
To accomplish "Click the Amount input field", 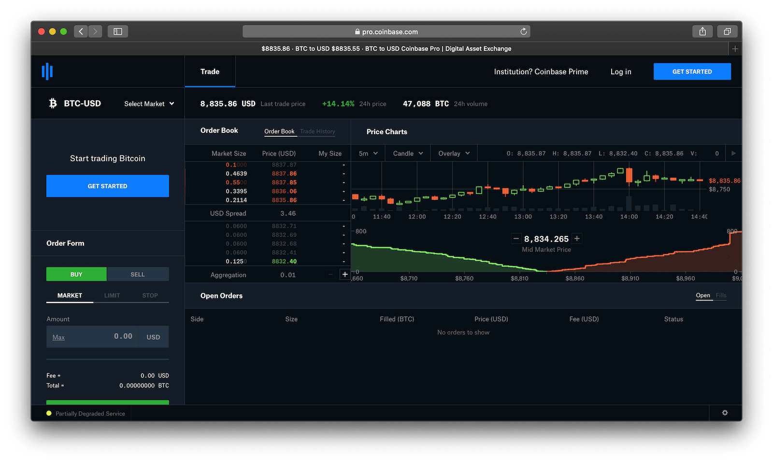I will [x=93, y=336].
